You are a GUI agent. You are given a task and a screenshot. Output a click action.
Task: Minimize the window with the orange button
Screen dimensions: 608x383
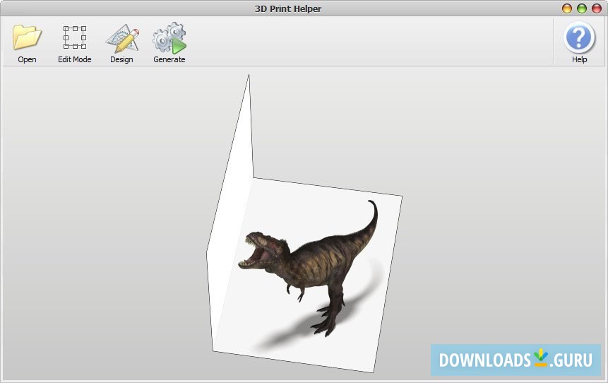coord(567,8)
